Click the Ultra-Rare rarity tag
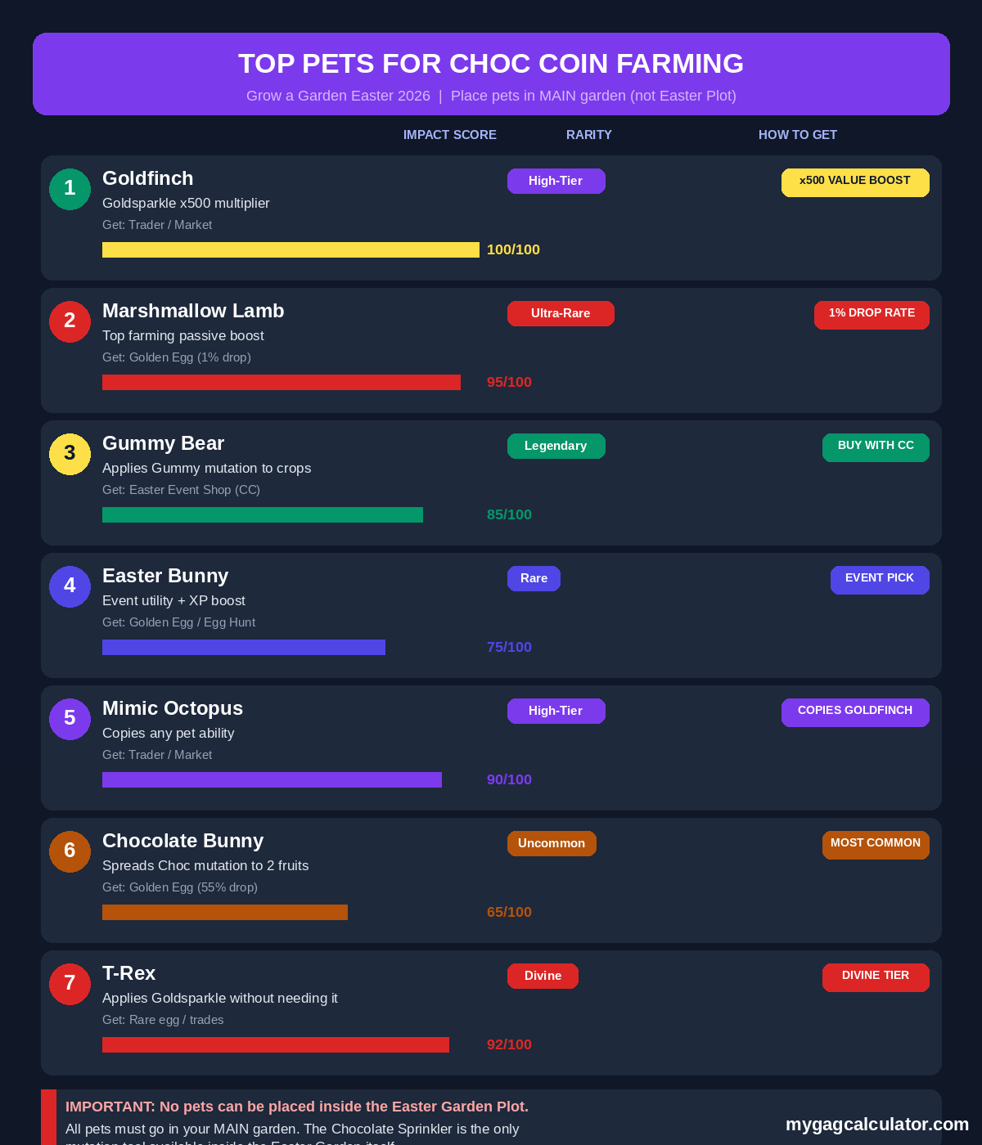The height and width of the screenshot is (1145, 982). tap(561, 313)
